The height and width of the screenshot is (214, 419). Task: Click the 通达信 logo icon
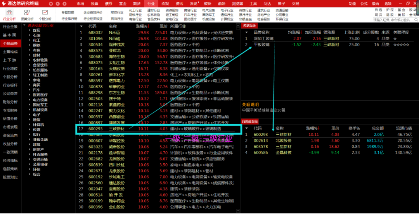click(4, 3)
